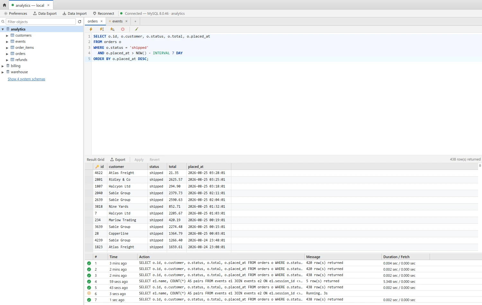Open Preferences
This screenshot has width=482, height=305.
pyautogui.click(x=15, y=13)
